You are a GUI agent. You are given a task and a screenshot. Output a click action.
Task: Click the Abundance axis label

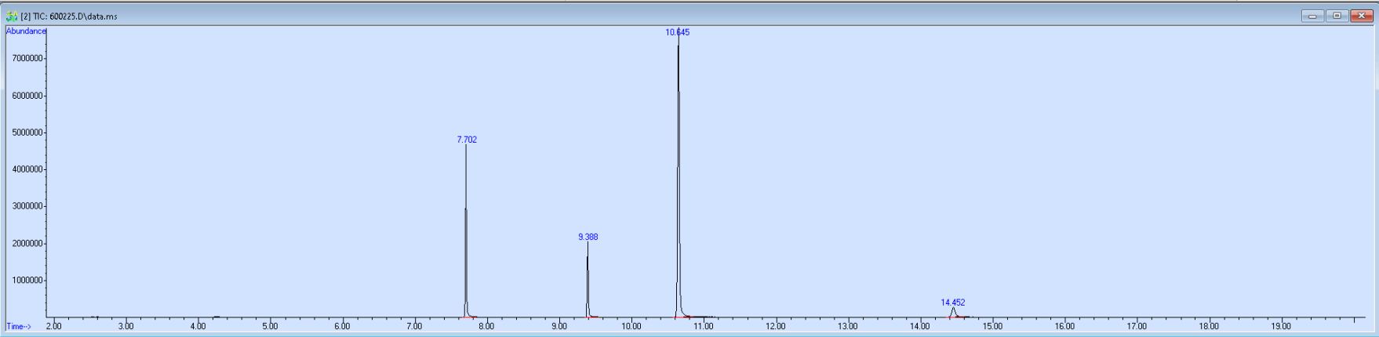(x=26, y=31)
